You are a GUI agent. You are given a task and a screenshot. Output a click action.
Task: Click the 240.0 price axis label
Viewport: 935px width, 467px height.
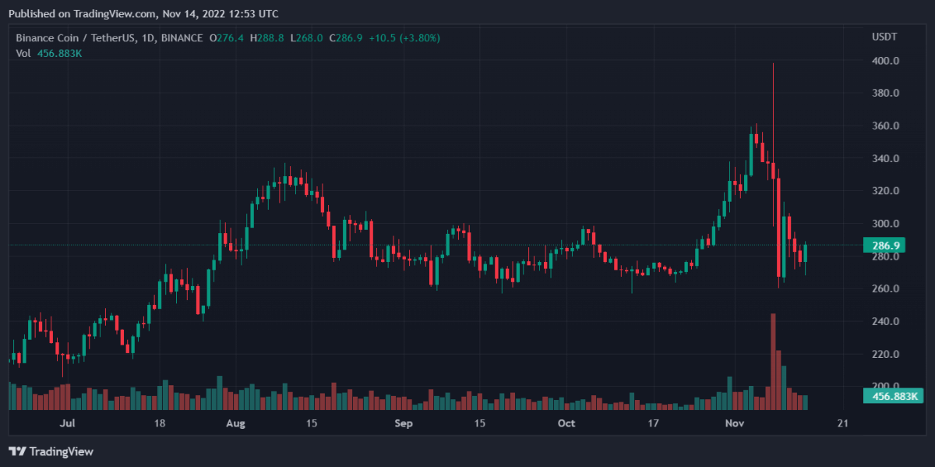pyautogui.click(x=887, y=321)
